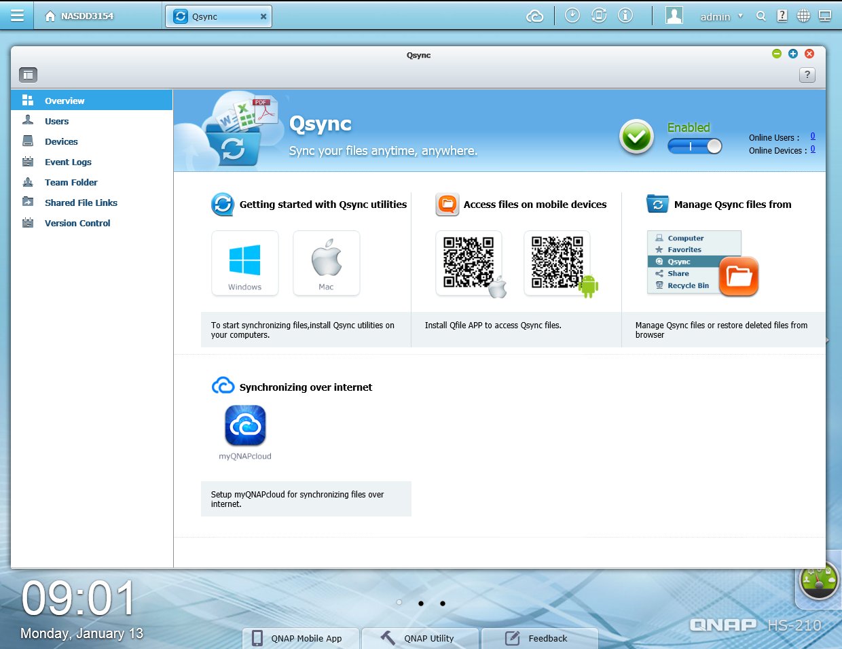
Task: Open the File Station orange folder icon
Action: point(738,276)
